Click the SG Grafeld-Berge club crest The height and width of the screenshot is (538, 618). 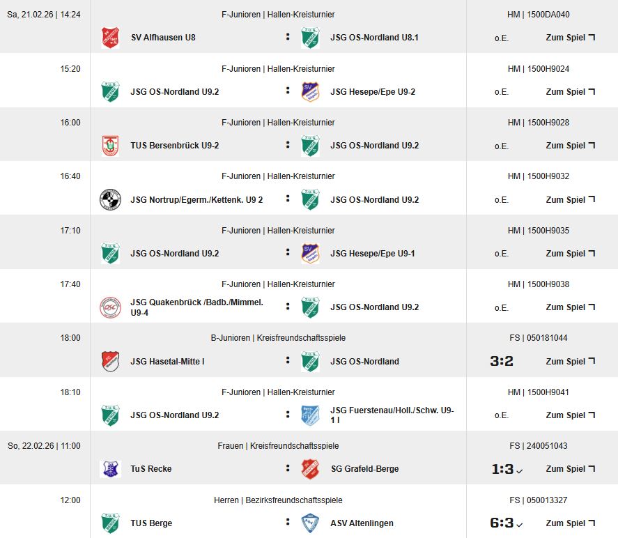tap(310, 469)
